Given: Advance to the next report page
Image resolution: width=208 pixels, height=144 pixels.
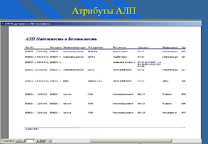Looking at the screenshot, I should pos(38,141).
